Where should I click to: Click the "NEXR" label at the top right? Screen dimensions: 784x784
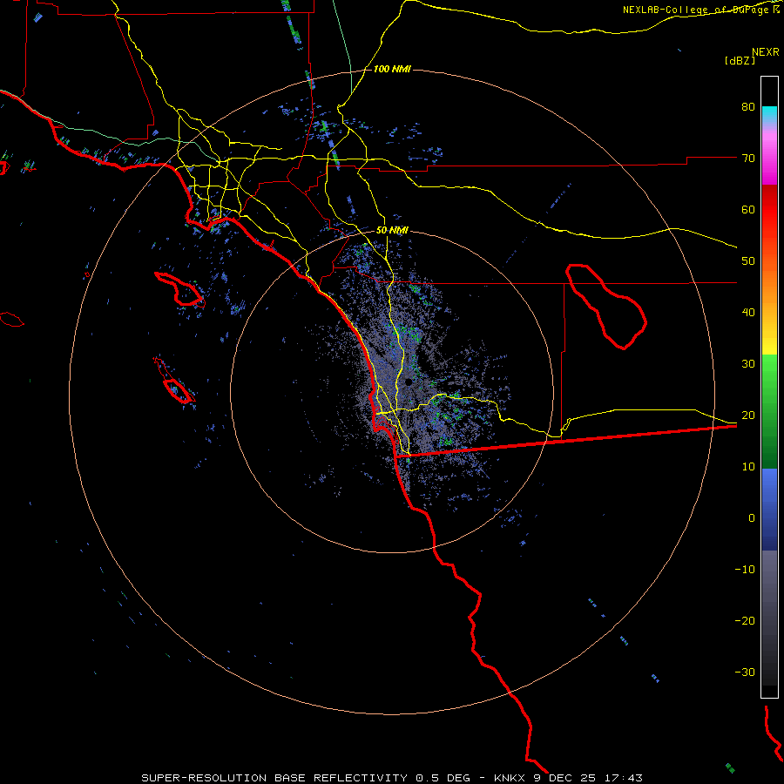click(x=766, y=52)
